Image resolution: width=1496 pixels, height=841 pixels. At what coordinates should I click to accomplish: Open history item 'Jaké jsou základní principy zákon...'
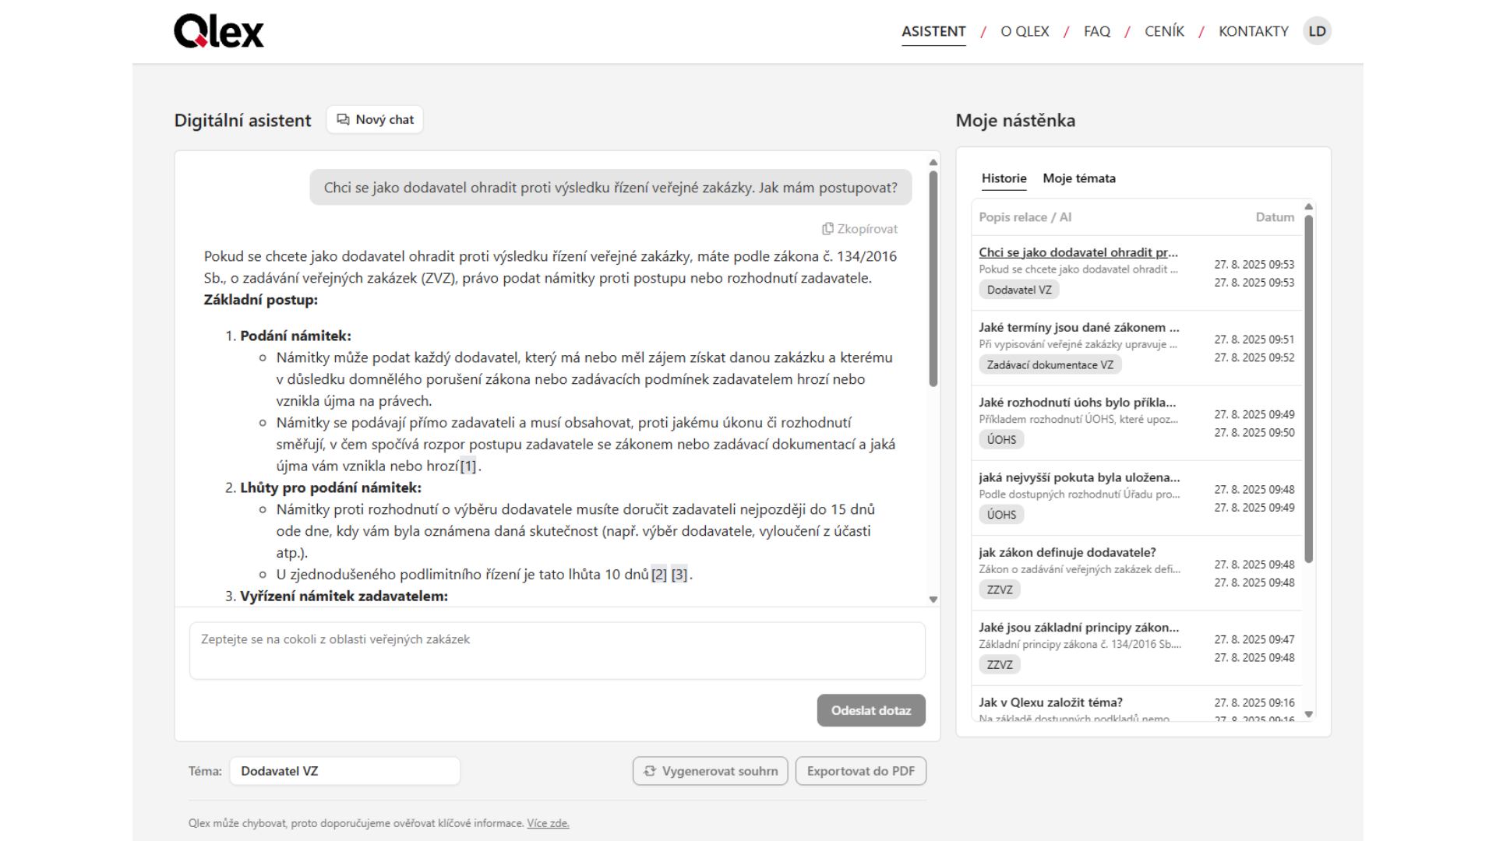(x=1079, y=628)
